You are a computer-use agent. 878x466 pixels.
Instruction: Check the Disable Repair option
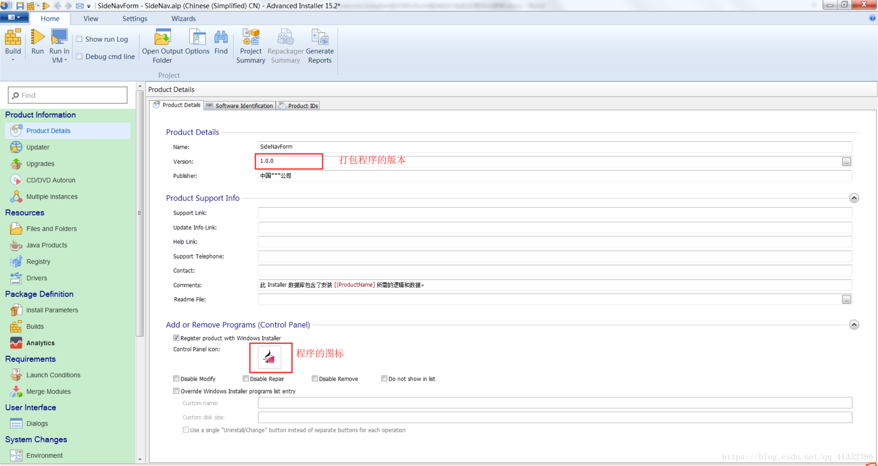[246, 379]
